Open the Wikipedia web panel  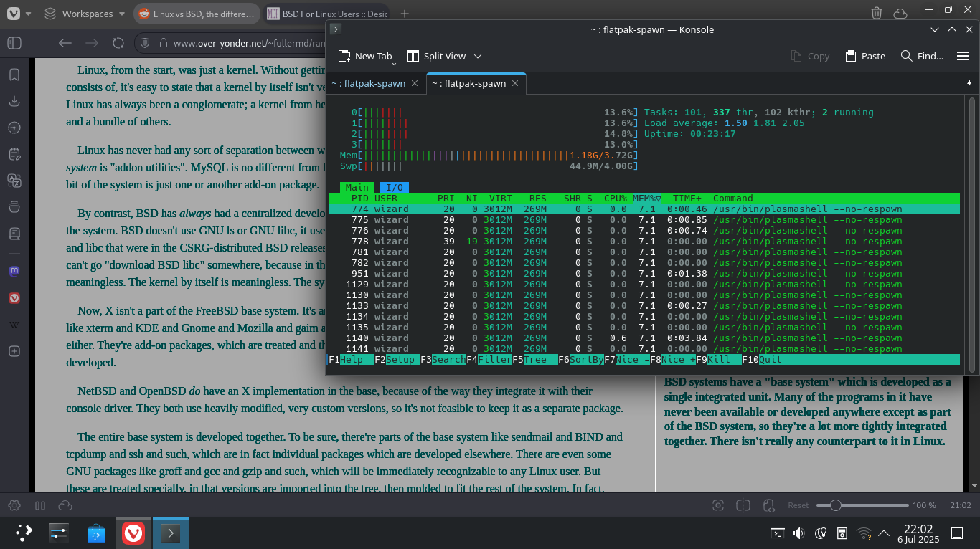tap(14, 325)
